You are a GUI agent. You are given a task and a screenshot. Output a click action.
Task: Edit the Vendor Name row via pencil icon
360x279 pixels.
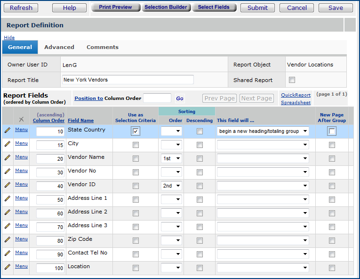tap(7, 157)
